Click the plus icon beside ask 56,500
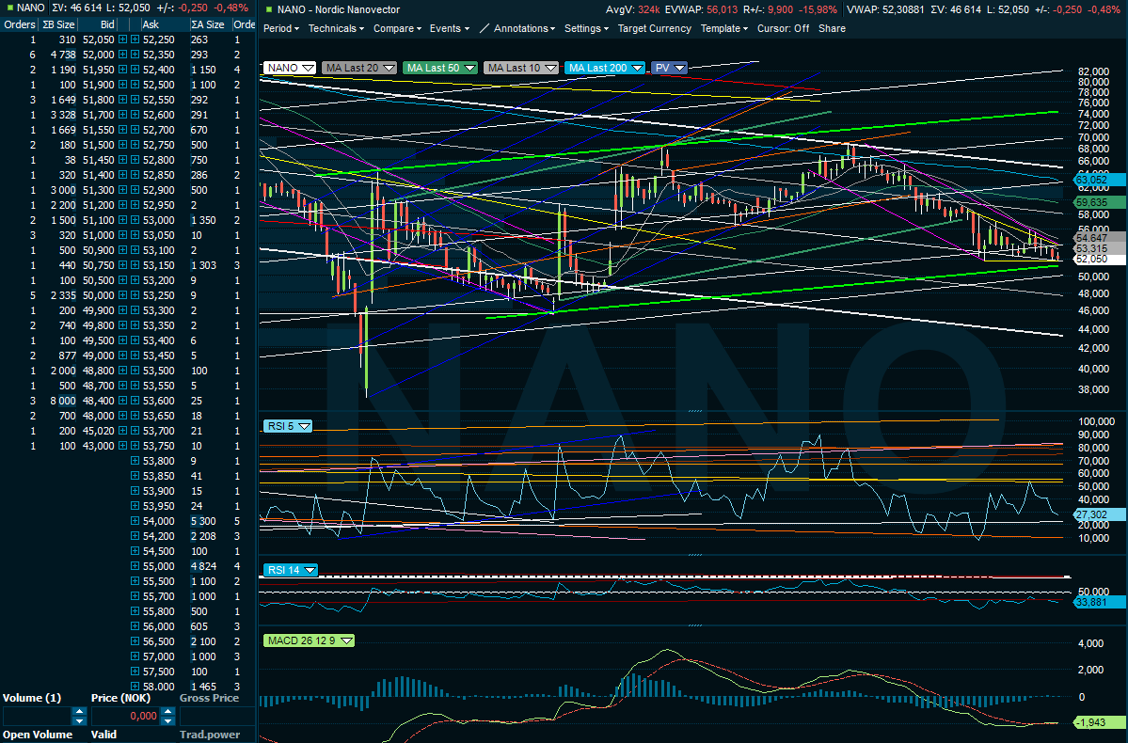This screenshot has width=1128, height=743. [x=135, y=641]
